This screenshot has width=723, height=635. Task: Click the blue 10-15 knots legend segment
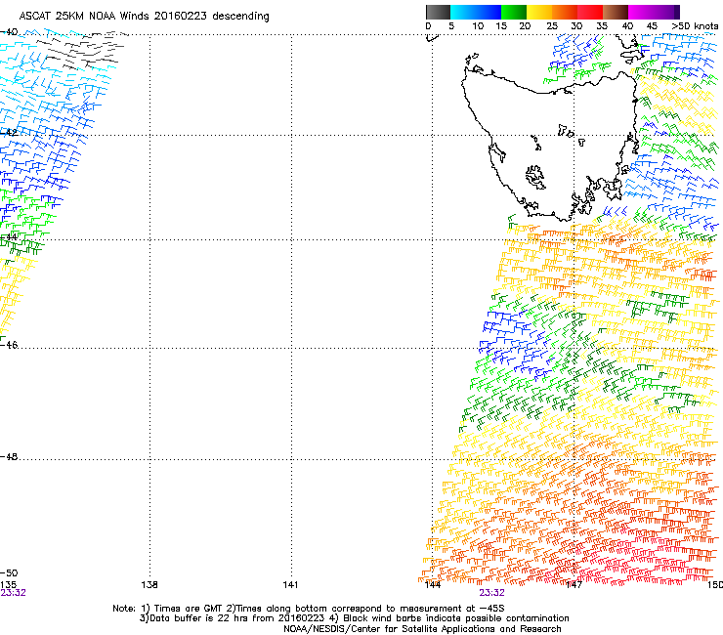point(489,12)
